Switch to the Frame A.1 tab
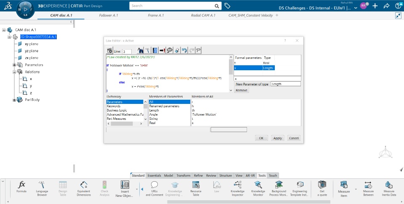The height and width of the screenshot is (204, 404). (156, 16)
